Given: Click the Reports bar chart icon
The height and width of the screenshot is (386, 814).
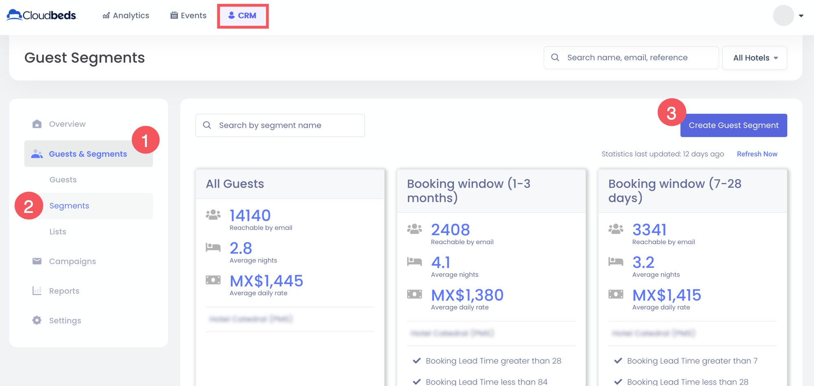Looking at the screenshot, I should (37, 291).
